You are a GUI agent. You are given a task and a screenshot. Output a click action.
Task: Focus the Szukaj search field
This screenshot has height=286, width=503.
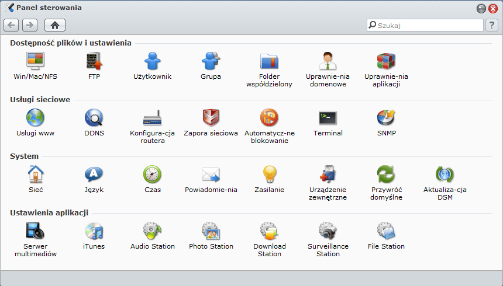[x=425, y=25]
